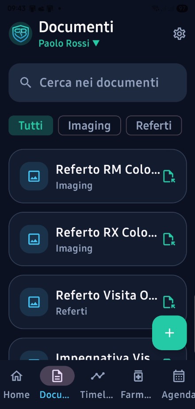Viewport: 195px width, 409px height.
Task: Filter documents by Referti chip
Action: 154,126
